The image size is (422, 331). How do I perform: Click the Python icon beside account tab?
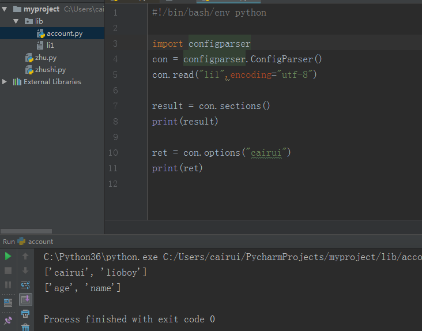coord(21,241)
